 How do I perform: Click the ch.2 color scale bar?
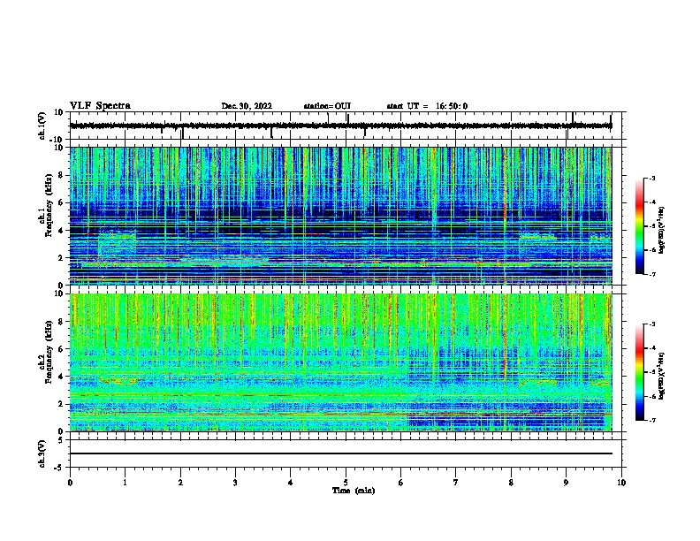click(639, 372)
